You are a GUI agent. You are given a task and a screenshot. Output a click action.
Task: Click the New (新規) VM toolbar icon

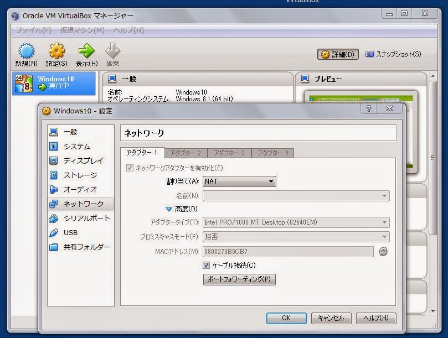[x=26, y=51]
